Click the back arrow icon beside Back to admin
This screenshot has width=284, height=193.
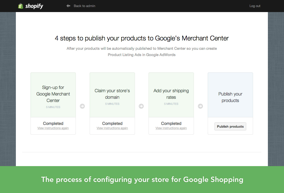pyautogui.click(x=68, y=6)
